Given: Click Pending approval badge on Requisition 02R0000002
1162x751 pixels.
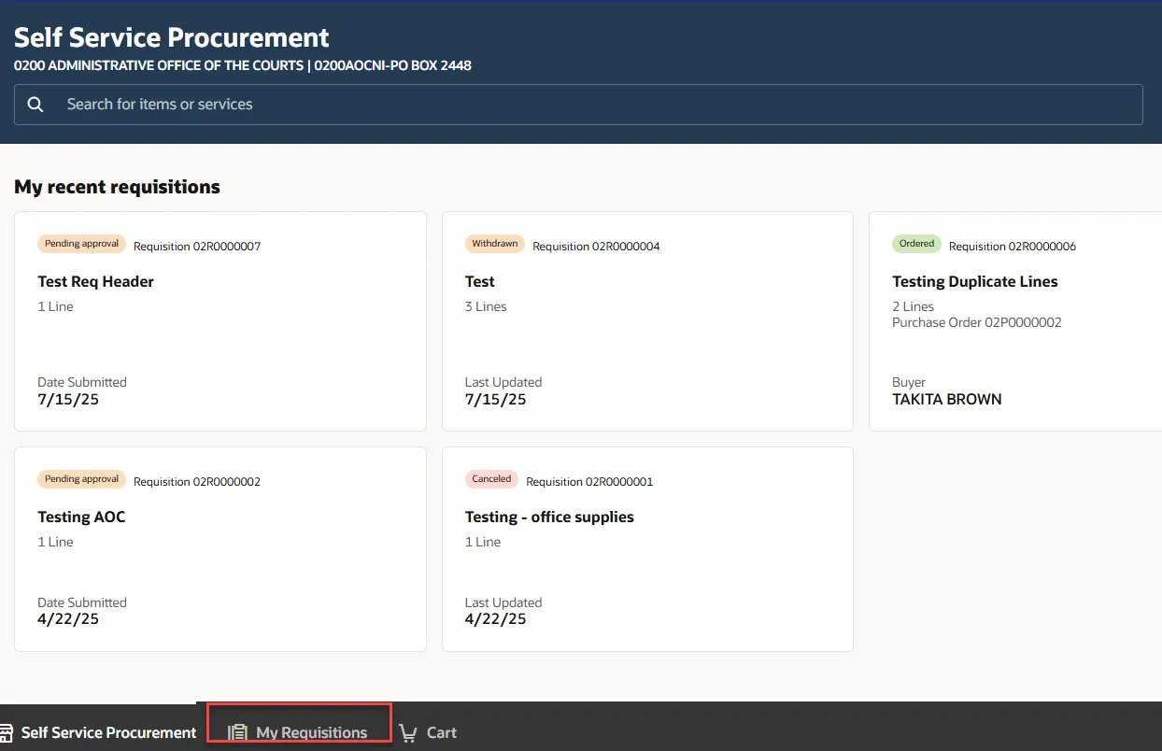Looking at the screenshot, I should click(x=81, y=479).
